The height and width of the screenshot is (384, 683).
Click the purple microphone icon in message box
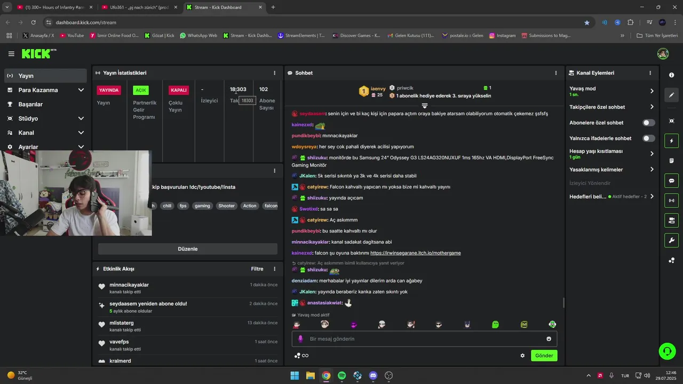point(300,339)
